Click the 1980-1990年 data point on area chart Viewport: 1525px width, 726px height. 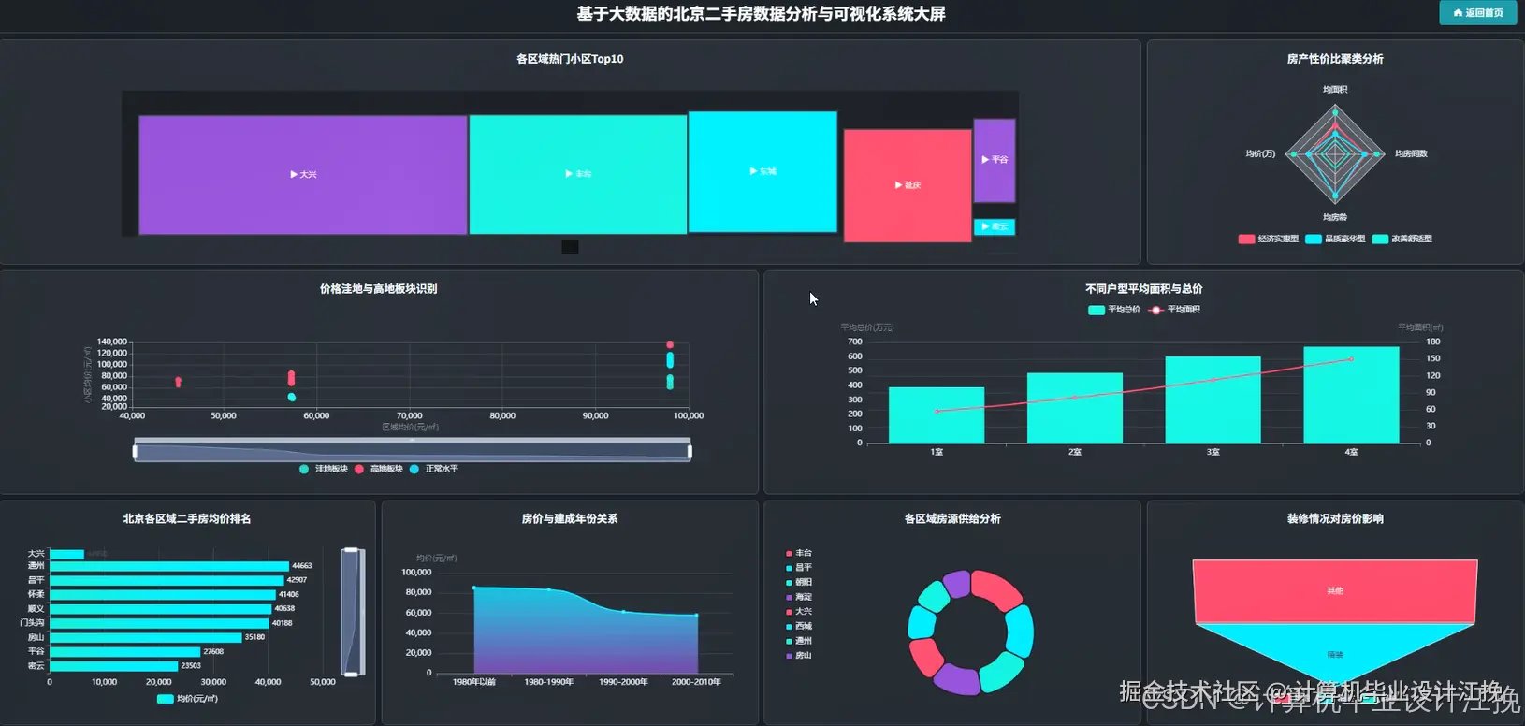click(548, 589)
